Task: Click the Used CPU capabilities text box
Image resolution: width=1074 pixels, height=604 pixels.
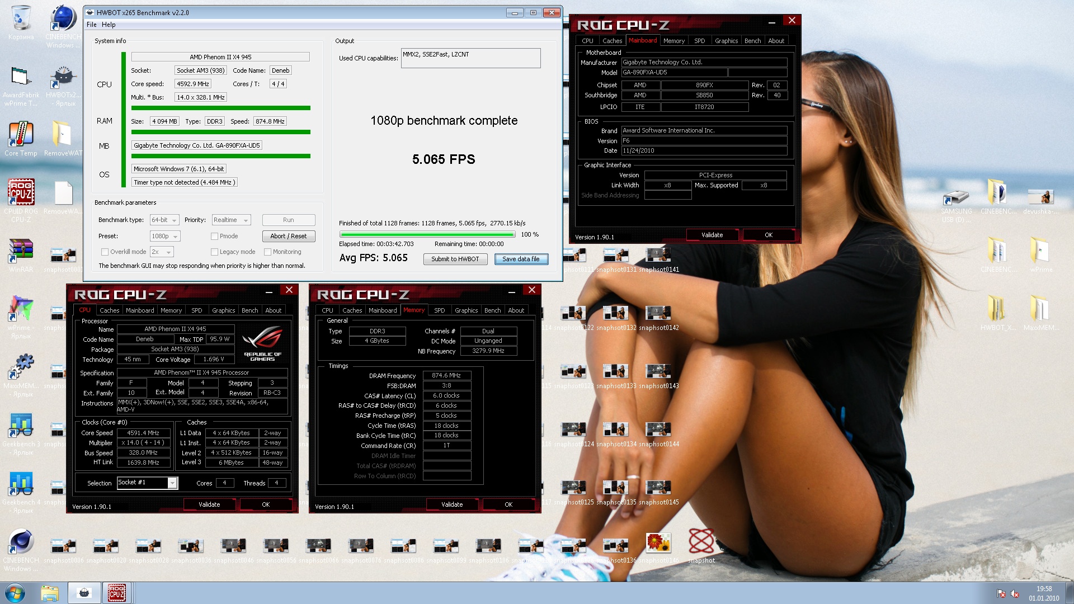Action: [x=470, y=58]
